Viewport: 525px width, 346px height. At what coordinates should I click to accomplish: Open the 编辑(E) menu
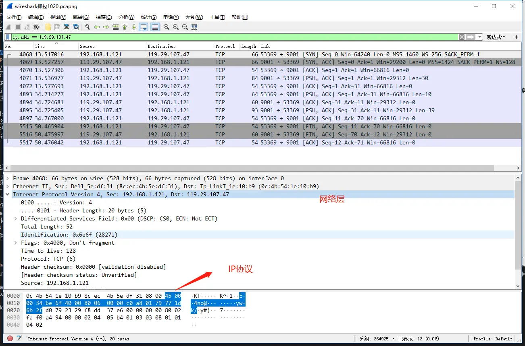pyautogui.click(x=36, y=17)
